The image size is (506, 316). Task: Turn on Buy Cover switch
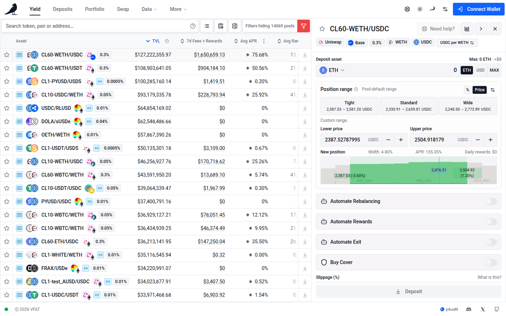491,262
